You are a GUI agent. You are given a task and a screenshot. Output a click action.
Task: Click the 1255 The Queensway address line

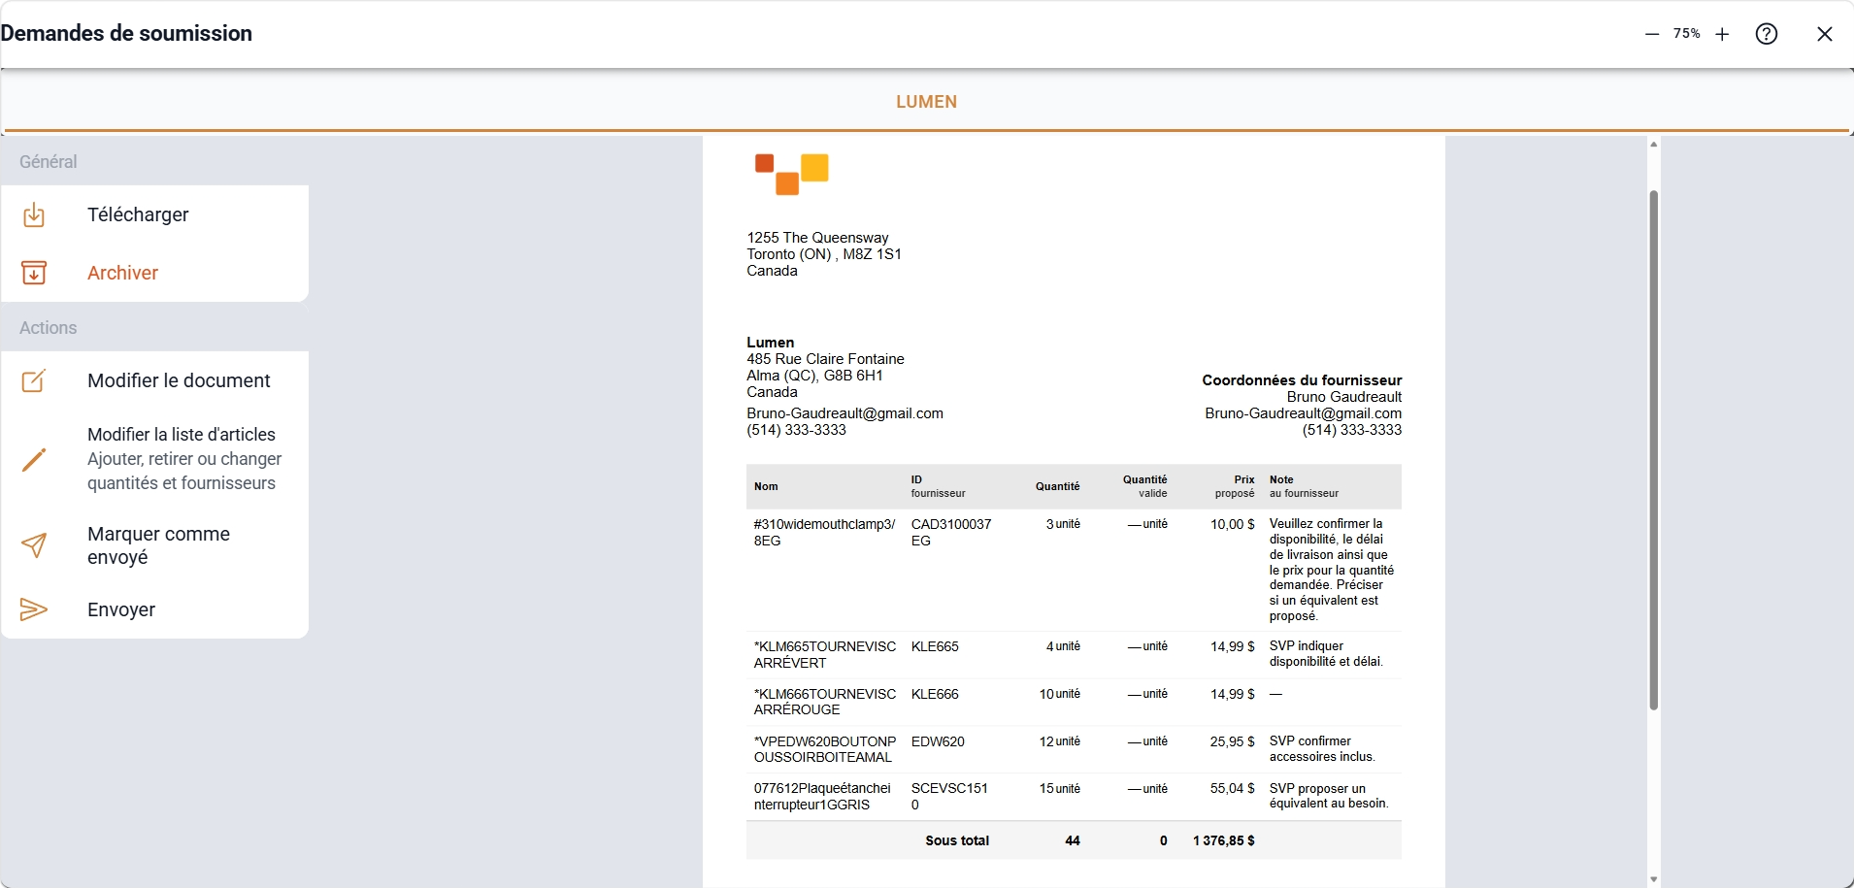(817, 238)
